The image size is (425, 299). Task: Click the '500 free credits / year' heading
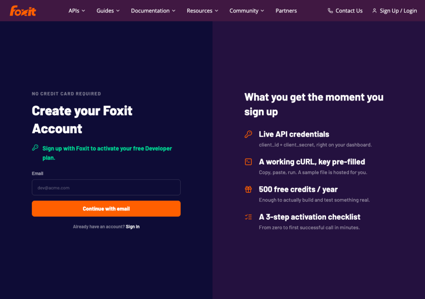coord(298,189)
